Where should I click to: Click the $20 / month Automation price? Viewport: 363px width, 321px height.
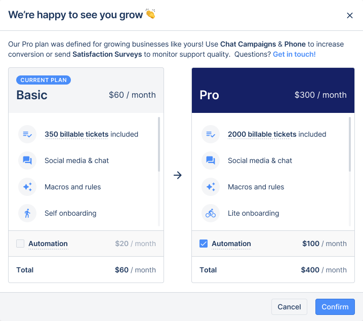[x=136, y=244]
